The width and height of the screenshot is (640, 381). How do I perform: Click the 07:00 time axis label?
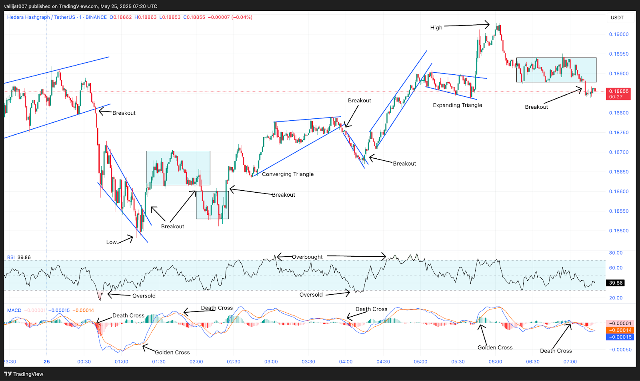click(570, 361)
